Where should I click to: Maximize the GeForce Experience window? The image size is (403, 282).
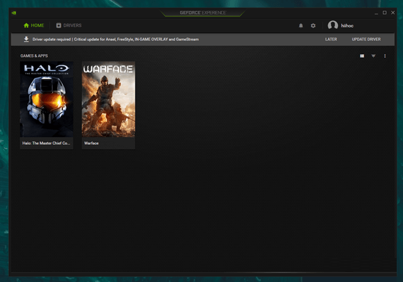(385, 13)
